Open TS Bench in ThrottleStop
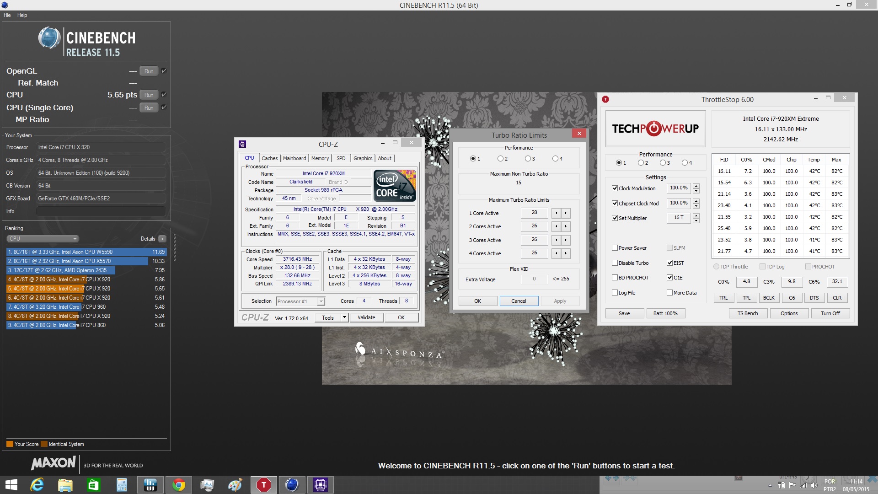Image resolution: width=878 pixels, height=494 pixels. (x=748, y=313)
